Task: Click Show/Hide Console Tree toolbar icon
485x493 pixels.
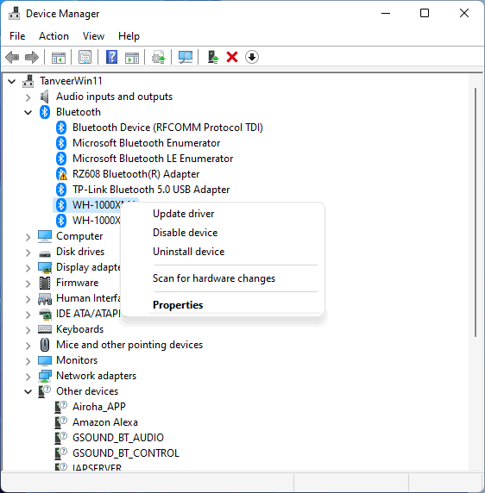Action: point(59,57)
